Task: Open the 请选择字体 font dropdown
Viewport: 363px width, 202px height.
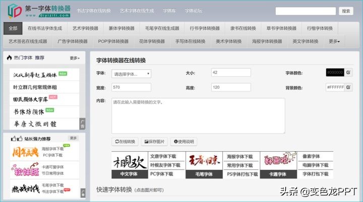Action: click(131, 74)
